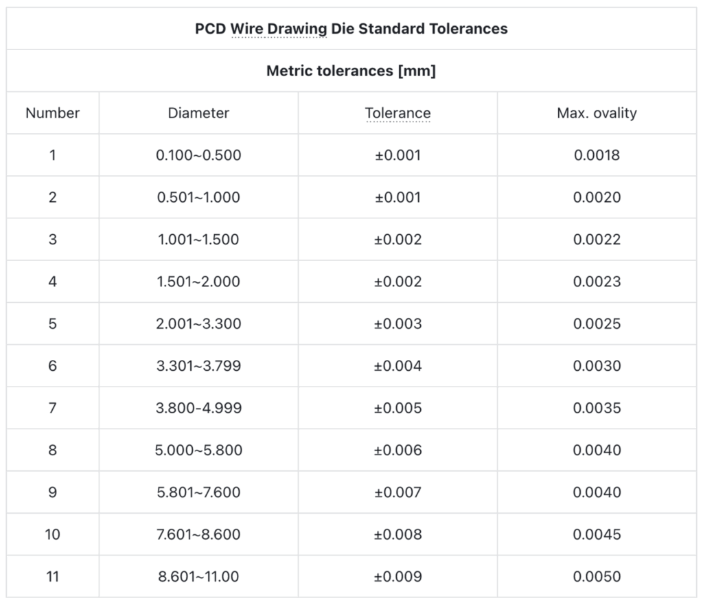Select the "Diameter" column header
Viewport: 703px width, 605px height.
pyautogui.click(x=198, y=113)
